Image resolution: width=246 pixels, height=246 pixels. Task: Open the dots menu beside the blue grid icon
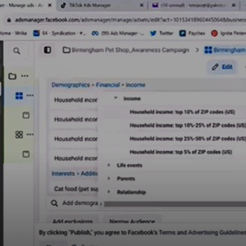pos(30,95)
